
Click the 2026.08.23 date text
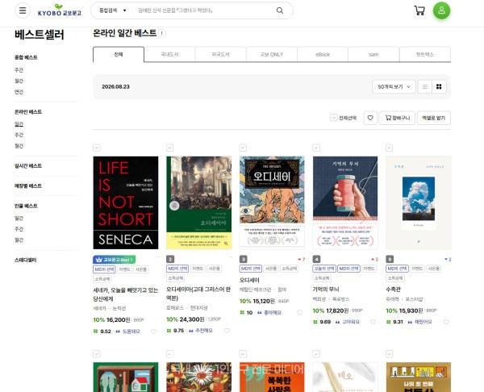[115, 87]
